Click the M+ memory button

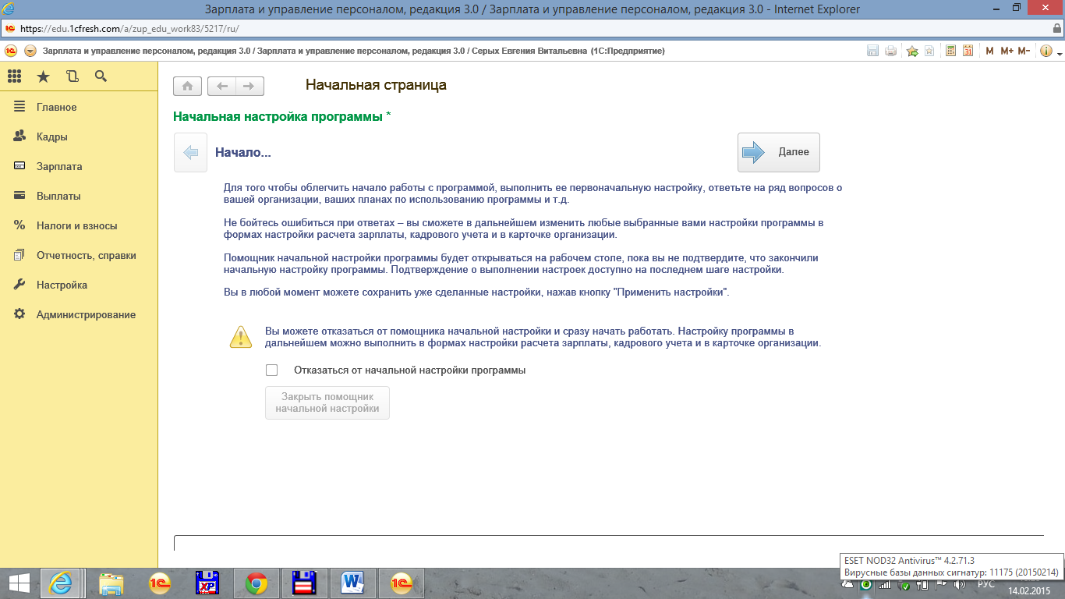tap(1007, 51)
